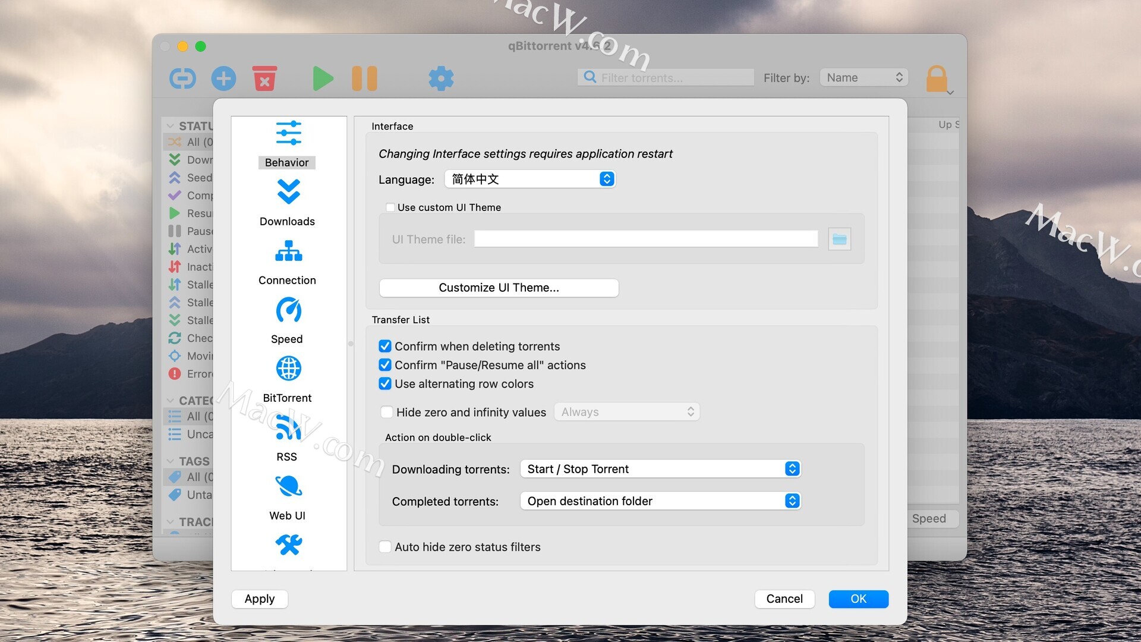Click the gear options icon in toolbar

(x=441, y=78)
